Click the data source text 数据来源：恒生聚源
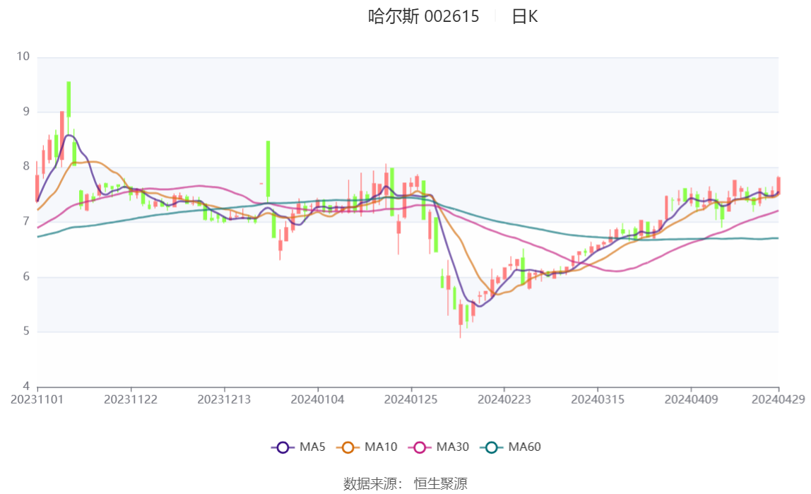 click(405, 483)
